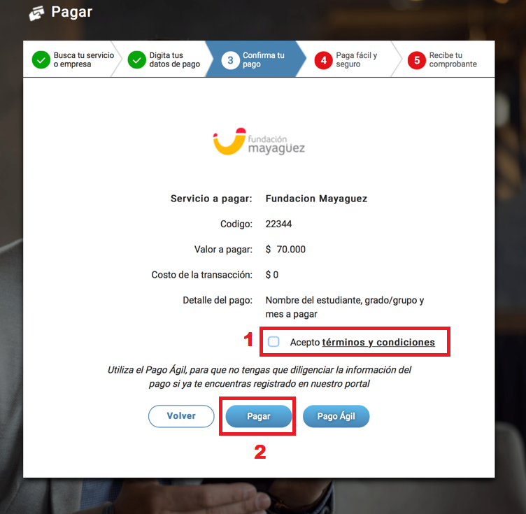Click the Codigo value 22344
The width and height of the screenshot is (526, 514).
click(x=278, y=224)
